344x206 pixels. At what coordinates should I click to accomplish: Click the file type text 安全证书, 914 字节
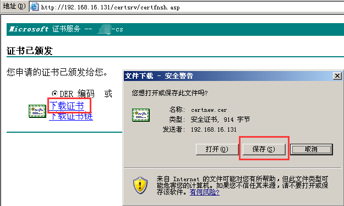[x=220, y=120]
